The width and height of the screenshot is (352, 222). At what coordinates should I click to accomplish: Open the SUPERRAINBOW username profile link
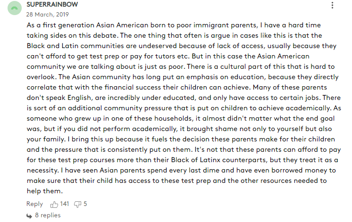pyautogui.click(x=52, y=5)
